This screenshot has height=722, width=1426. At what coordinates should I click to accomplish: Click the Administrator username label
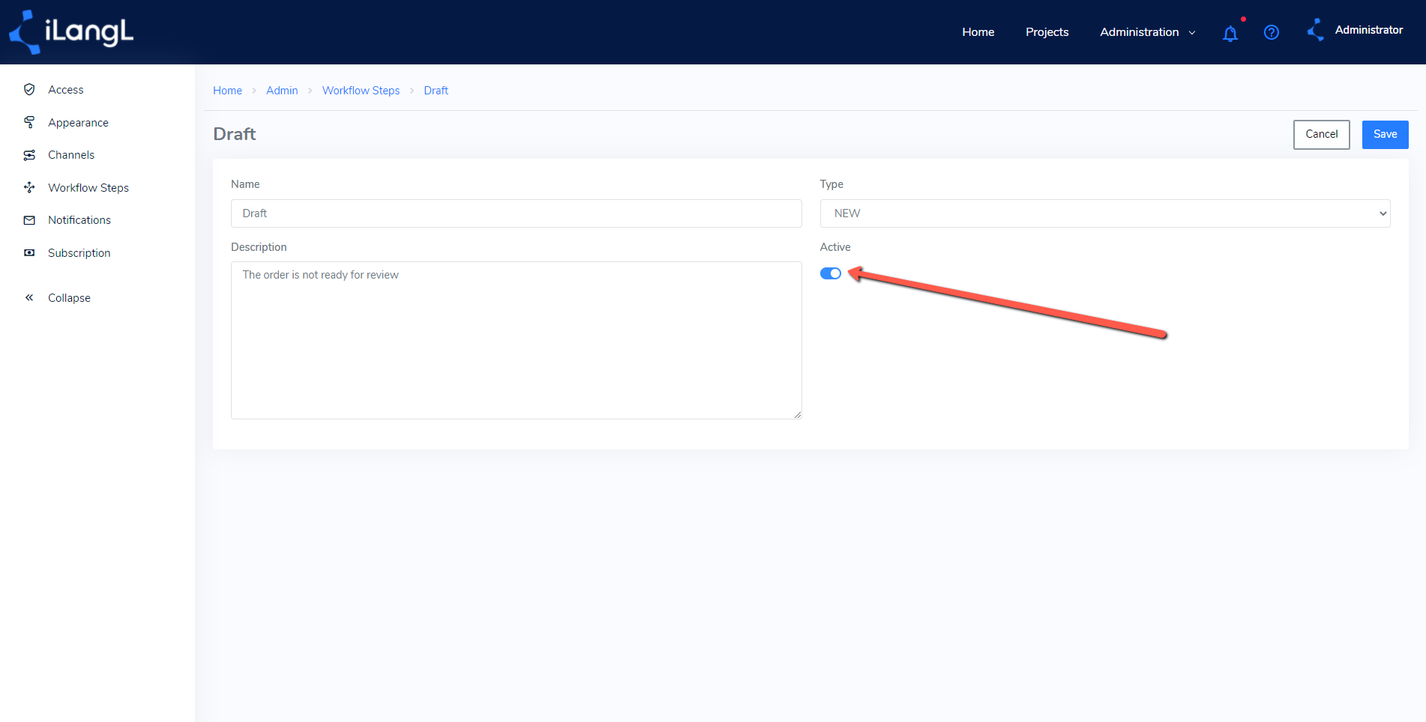[x=1368, y=30]
